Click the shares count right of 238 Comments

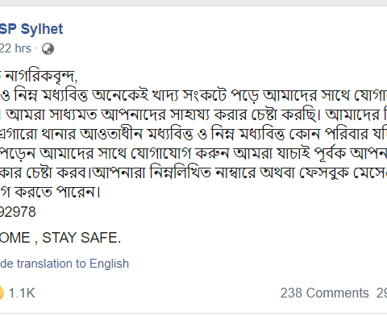381,293
